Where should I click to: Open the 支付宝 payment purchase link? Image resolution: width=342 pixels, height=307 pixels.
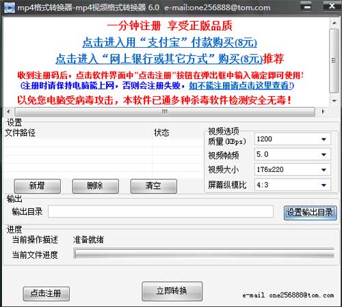[x=170, y=42]
